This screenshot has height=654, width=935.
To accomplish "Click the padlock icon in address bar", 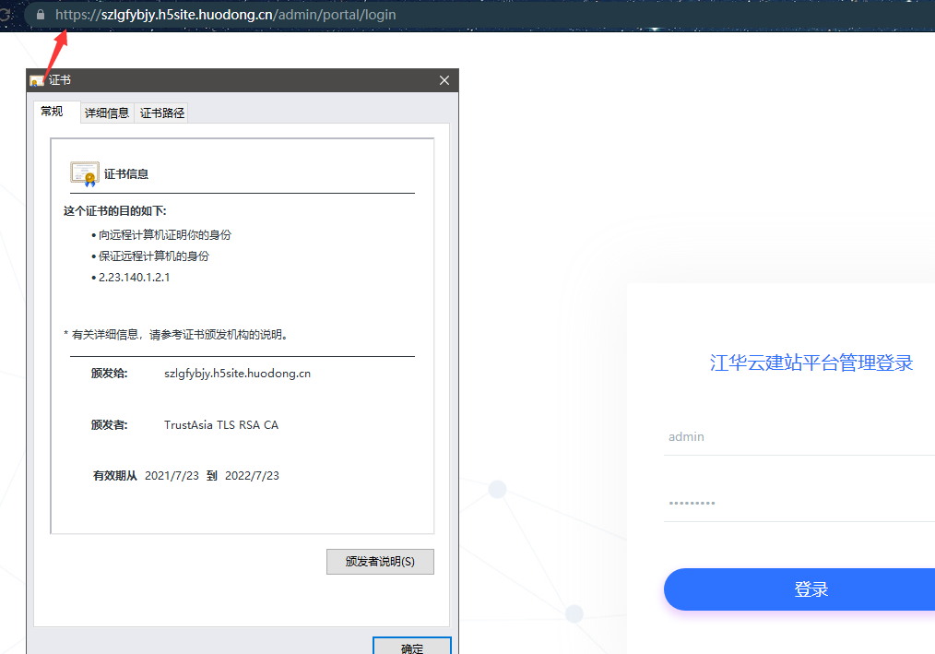I will [x=39, y=15].
